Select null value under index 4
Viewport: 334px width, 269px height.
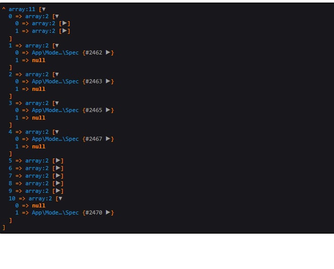point(38,147)
